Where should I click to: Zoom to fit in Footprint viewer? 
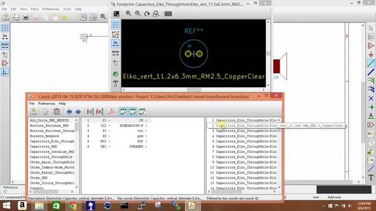pyautogui.click(x=156, y=13)
